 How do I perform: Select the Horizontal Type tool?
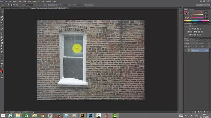pyautogui.click(x=2, y=55)
